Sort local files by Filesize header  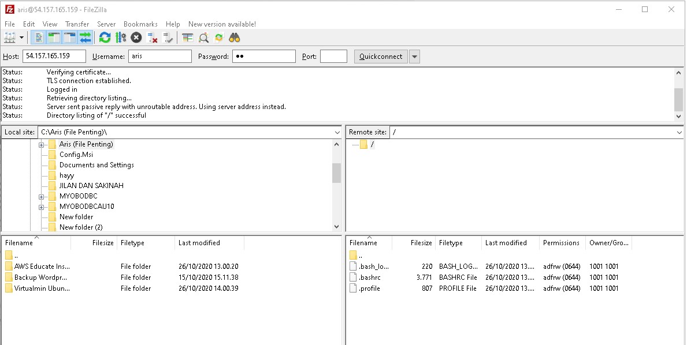(94, 243)
